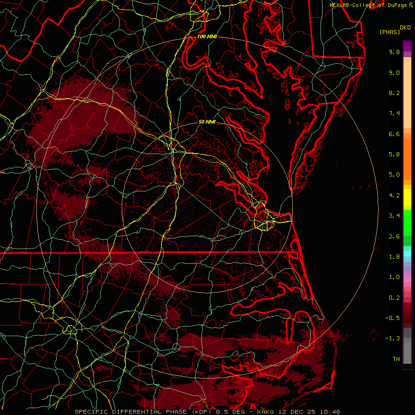This screenshot has height=415, width=415.
Task: Click the 6.6 scale value
Action: (394, 134)
